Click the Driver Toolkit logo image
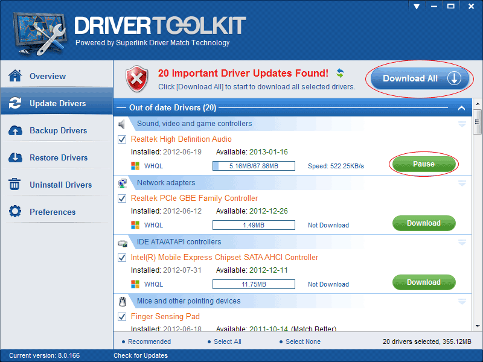 pos(39,34)
